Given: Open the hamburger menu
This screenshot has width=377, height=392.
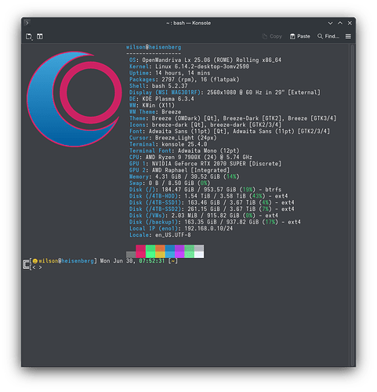Looking at the screenshot, I should coord(348,36).
